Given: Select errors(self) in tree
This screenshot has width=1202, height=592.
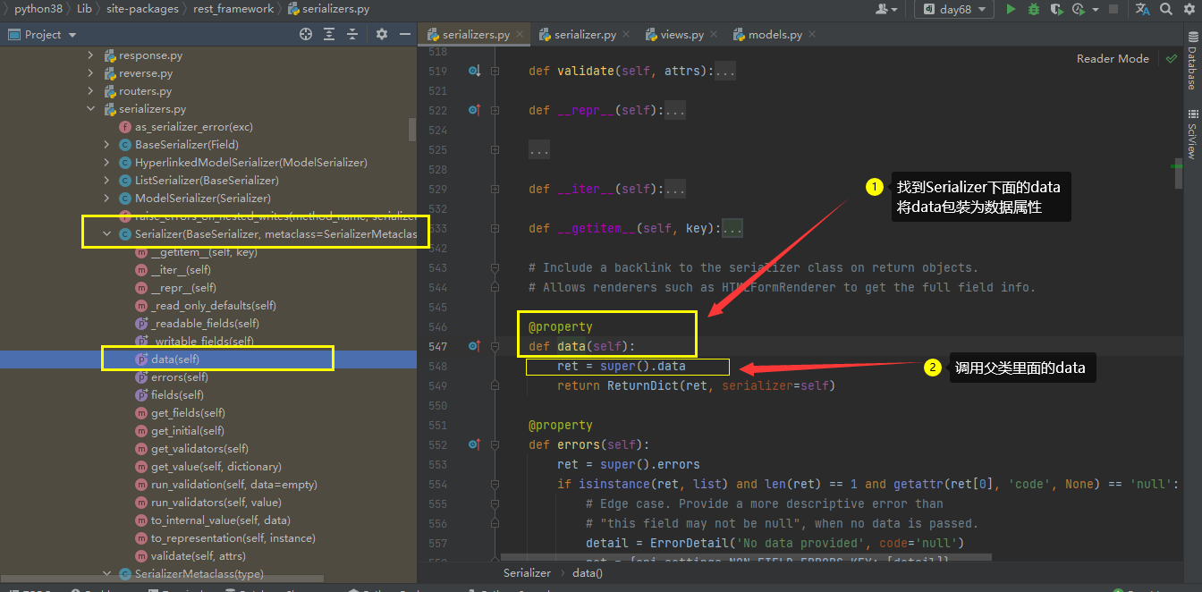Looking at the screenshot, I should click(179, 377).
